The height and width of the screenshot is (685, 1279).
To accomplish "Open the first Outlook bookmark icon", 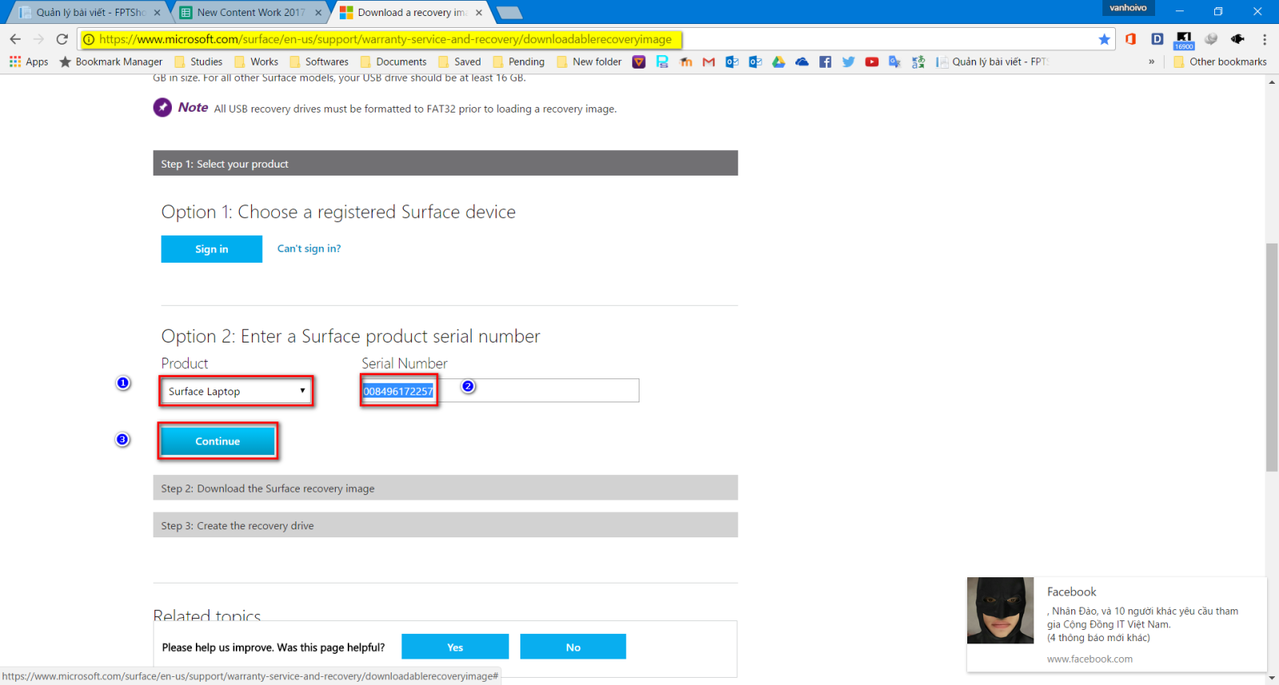I will [731, 61].
